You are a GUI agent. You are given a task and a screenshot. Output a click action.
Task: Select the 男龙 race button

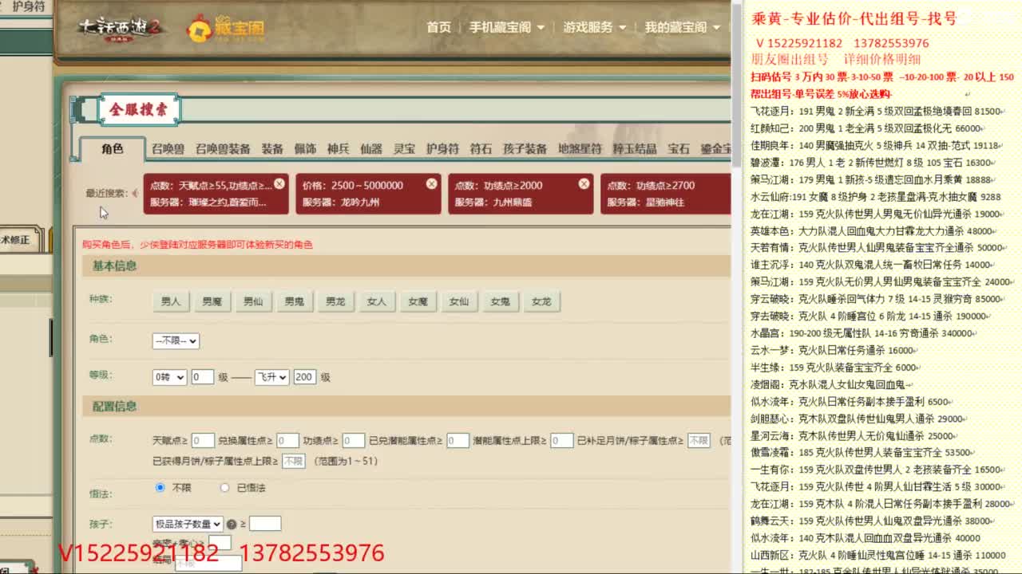[335, 301]
